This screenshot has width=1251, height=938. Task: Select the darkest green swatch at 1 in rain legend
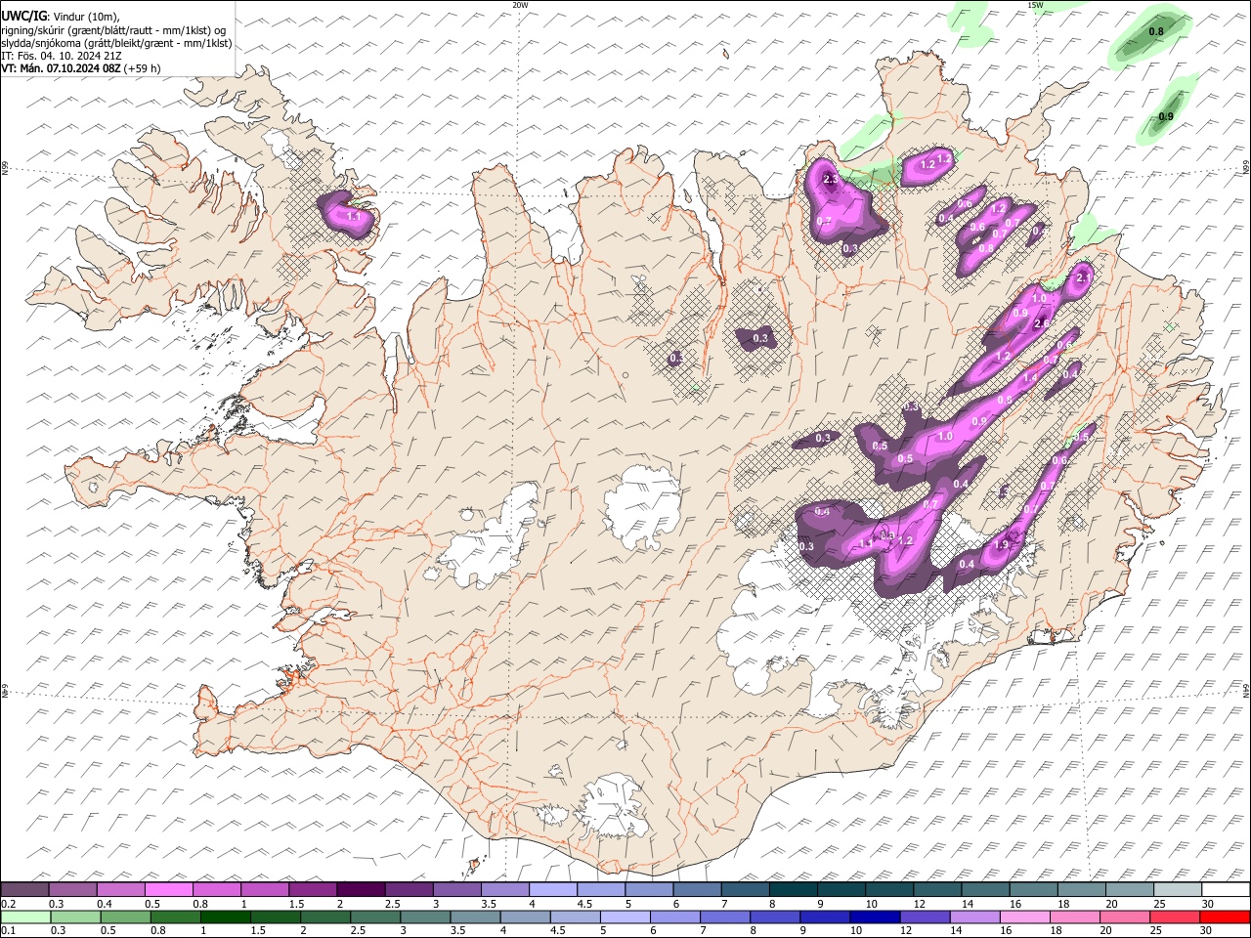pos(226,917)
